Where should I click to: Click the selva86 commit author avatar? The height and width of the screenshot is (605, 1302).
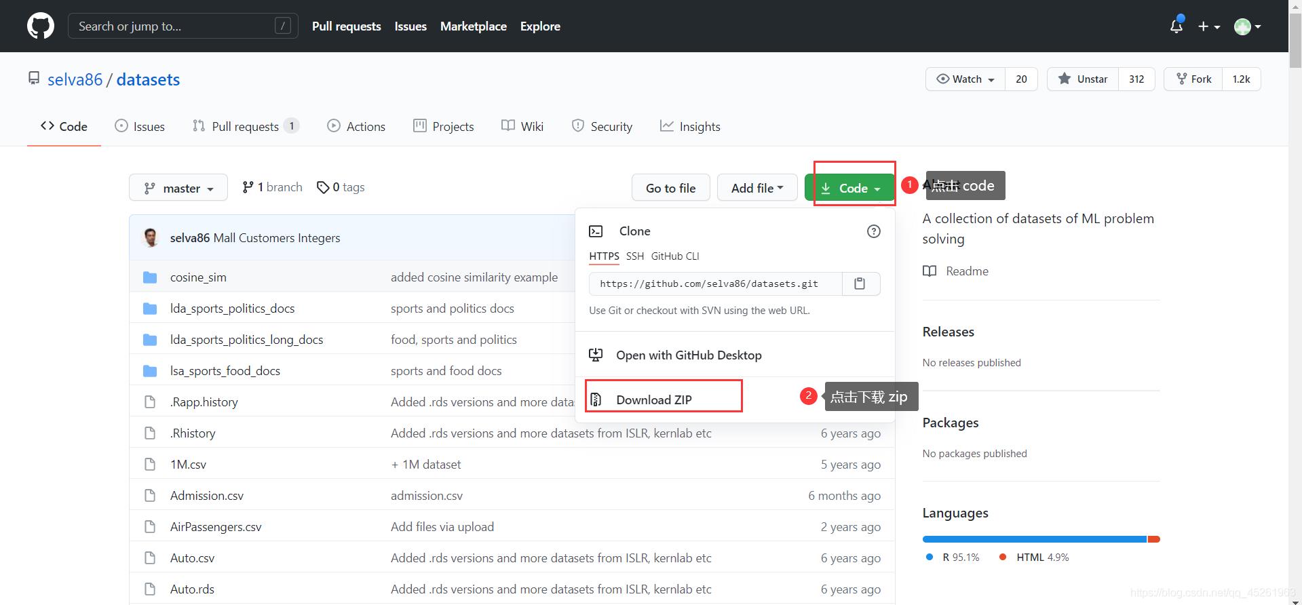coord(151,237)
